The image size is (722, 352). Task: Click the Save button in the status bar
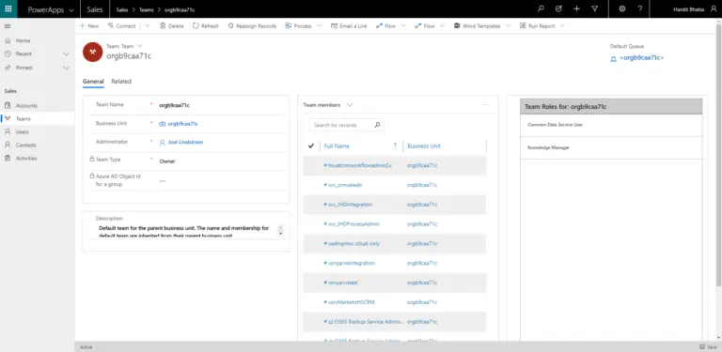[x=708, y=347]
